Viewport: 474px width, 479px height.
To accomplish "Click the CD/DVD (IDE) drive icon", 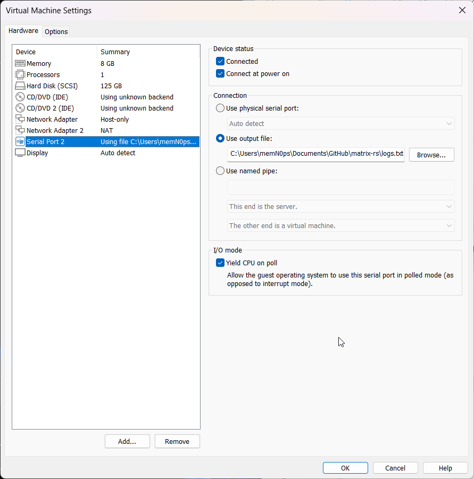I will click(19, 97).
